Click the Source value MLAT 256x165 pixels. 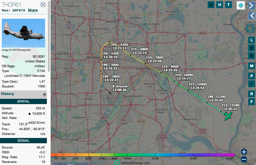coord(41,147)
